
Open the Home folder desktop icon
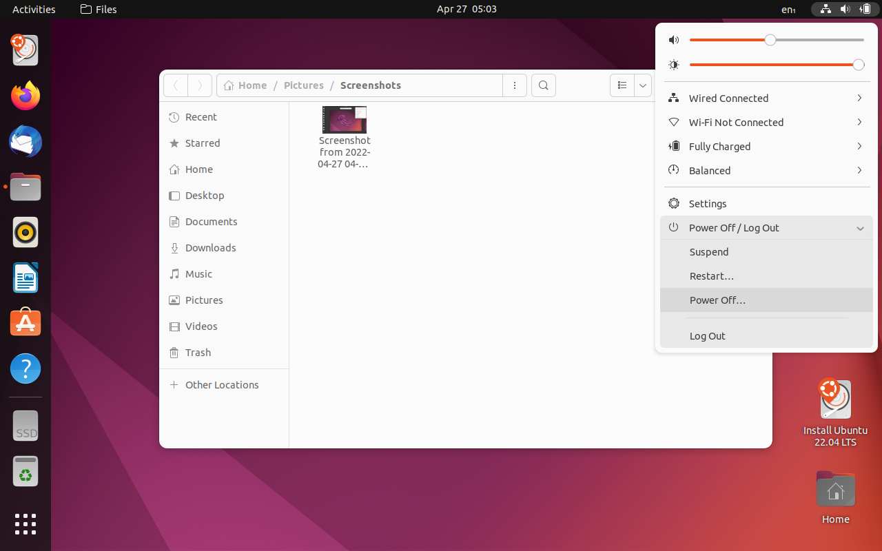(835, 498)
